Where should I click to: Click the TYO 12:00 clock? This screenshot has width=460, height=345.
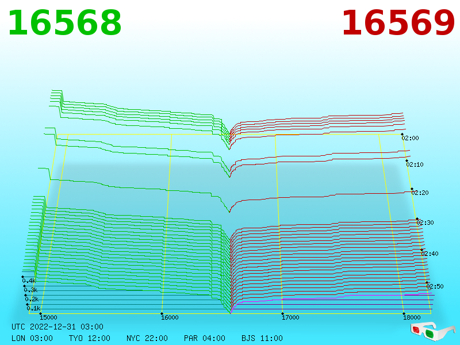[x=90, y=338]
